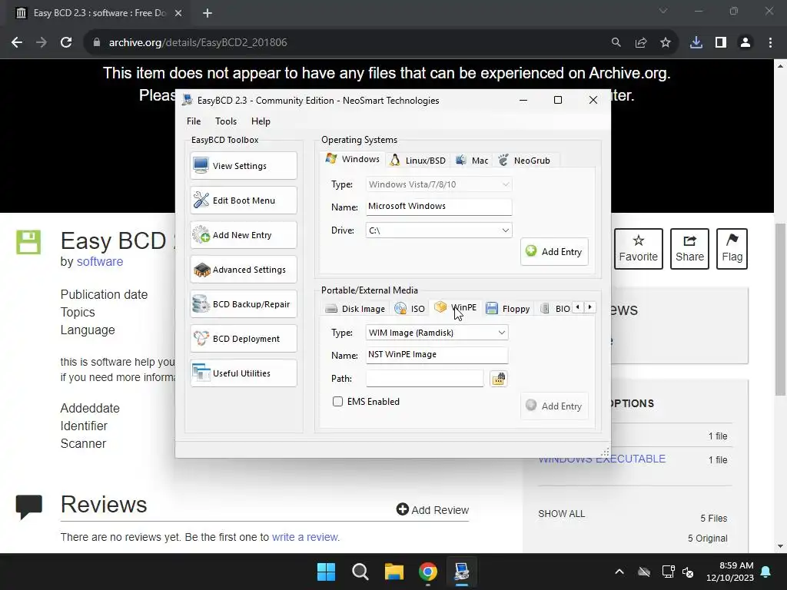Screen dimensions: 787x590
Task: Toggle the EMS Enabled checkbox
Action: tap(338, 401)
